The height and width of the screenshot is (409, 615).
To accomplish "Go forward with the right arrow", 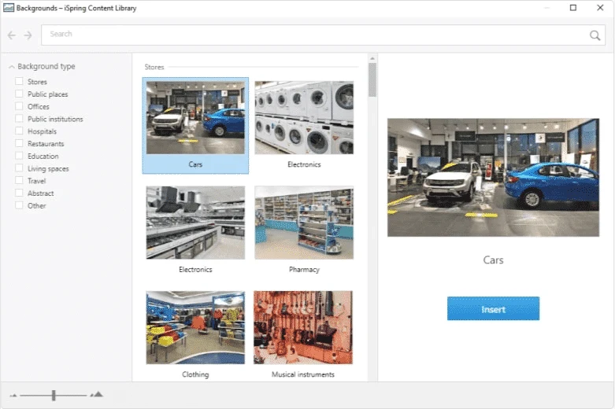I will (x=28, y=35).
